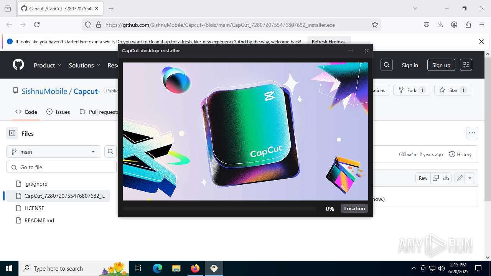Open Task View on taskbar
The image size is (491, 276).
(138, 268)
